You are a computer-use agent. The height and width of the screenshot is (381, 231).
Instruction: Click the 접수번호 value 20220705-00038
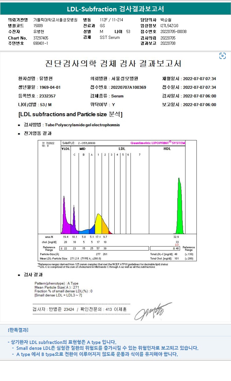(x=173, y=31)
